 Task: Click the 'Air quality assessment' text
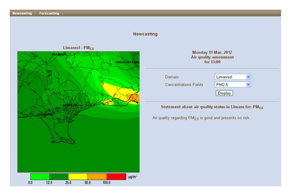[212, 57]
